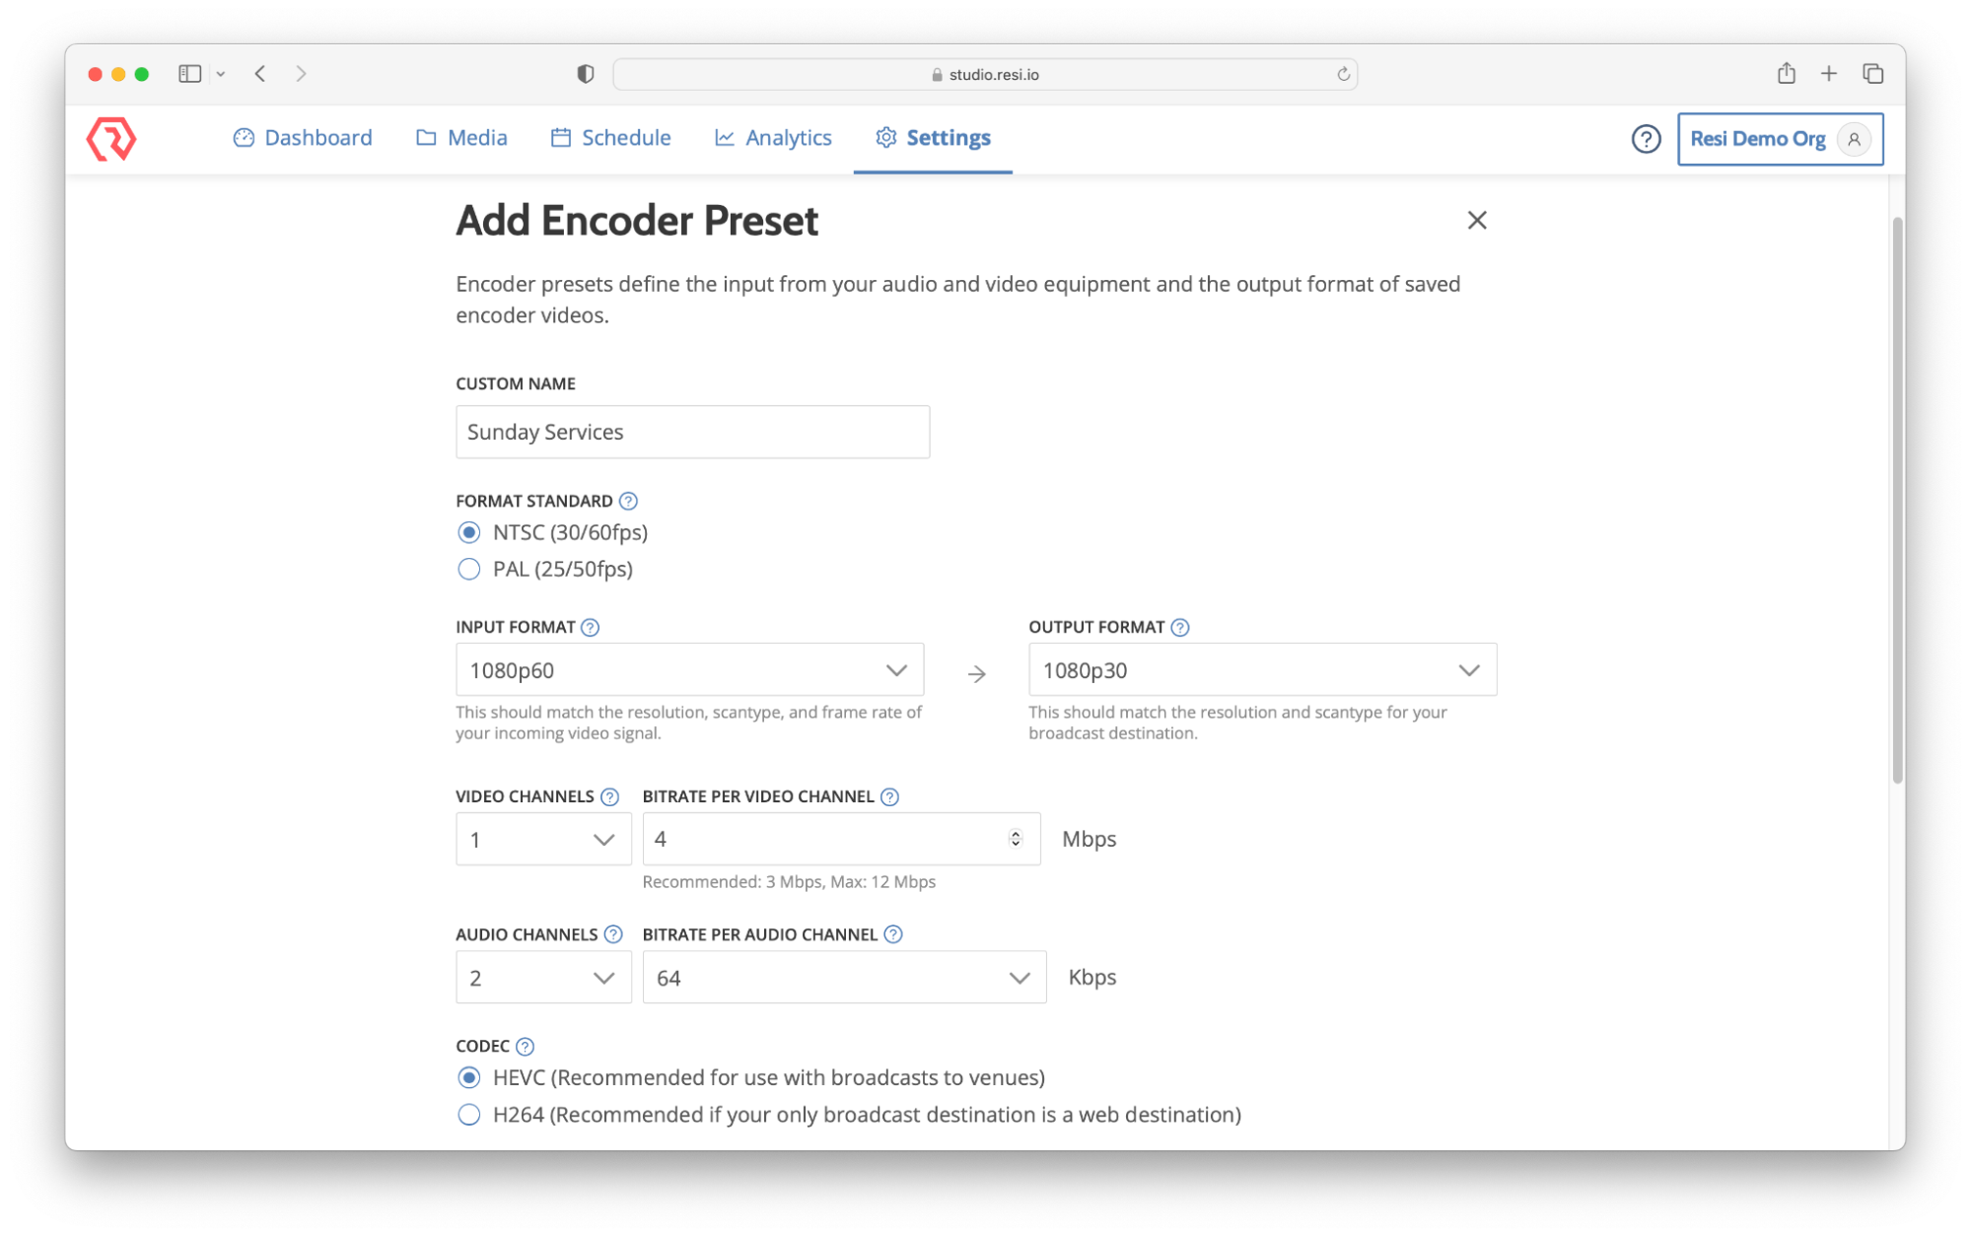Select NTSC (30/60fps) format standard
Screen dimensions: 1971x1237
coord(469,532)
